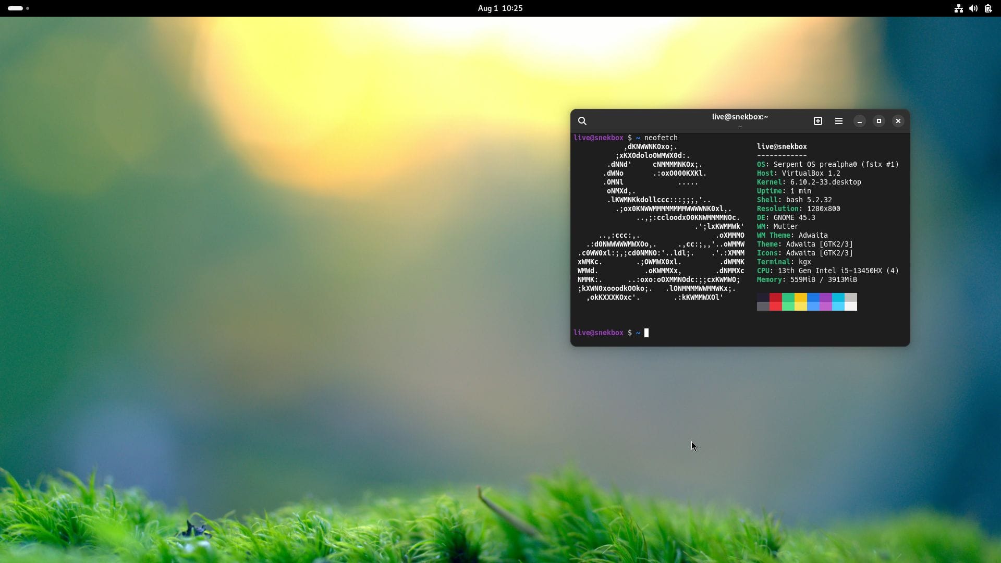Click the neofetch command text in scrollback
Image resolution: width=1001 pixels, height=563 pixels.
(661, 137)
